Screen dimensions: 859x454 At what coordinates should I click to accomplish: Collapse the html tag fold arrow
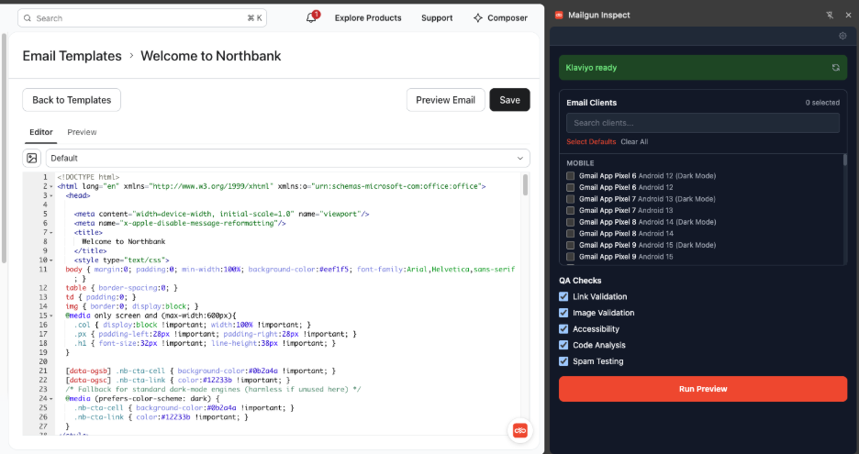click(x=51, y=187)
